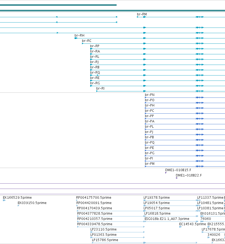225x244 pixels.
Task: Click on protein label br-PH
Action: coord(150,105)
